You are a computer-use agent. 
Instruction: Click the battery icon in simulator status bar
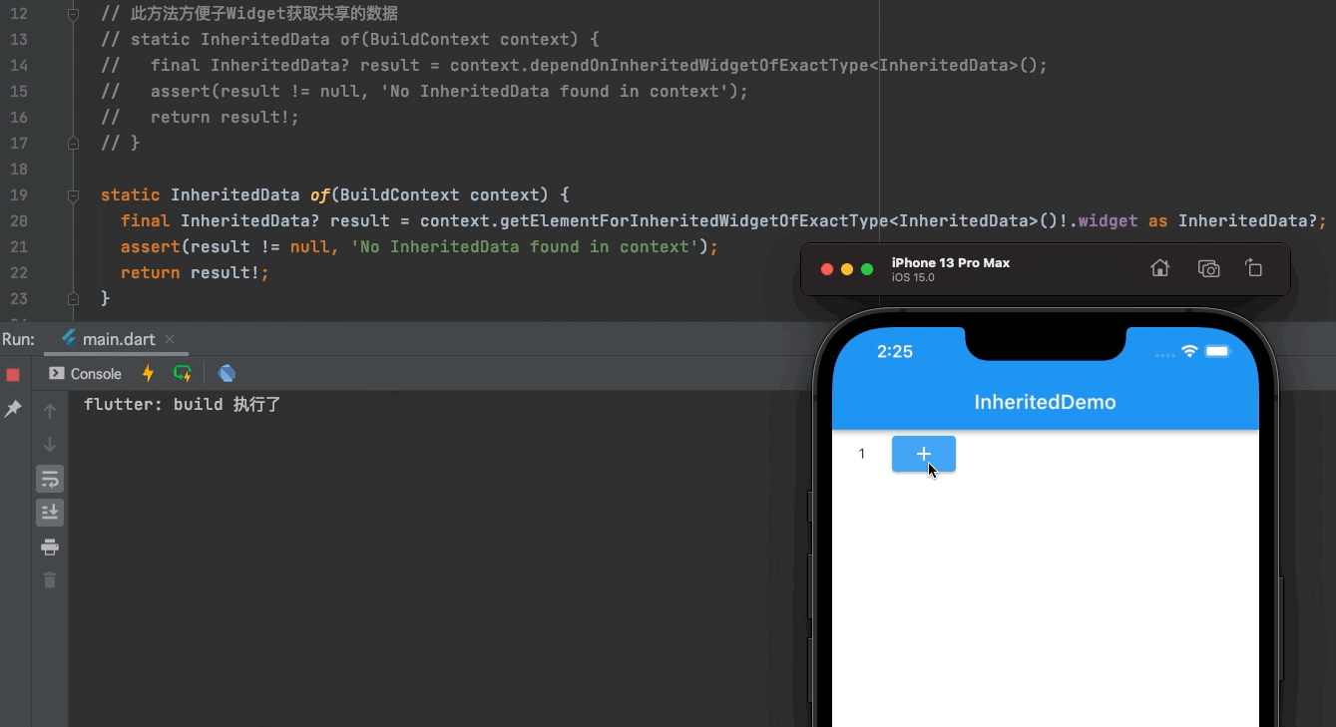[1219, 351]
